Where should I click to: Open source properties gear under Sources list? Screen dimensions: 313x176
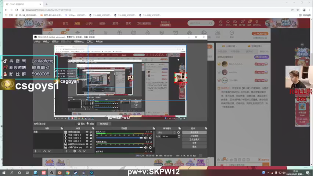pos(75,151)
